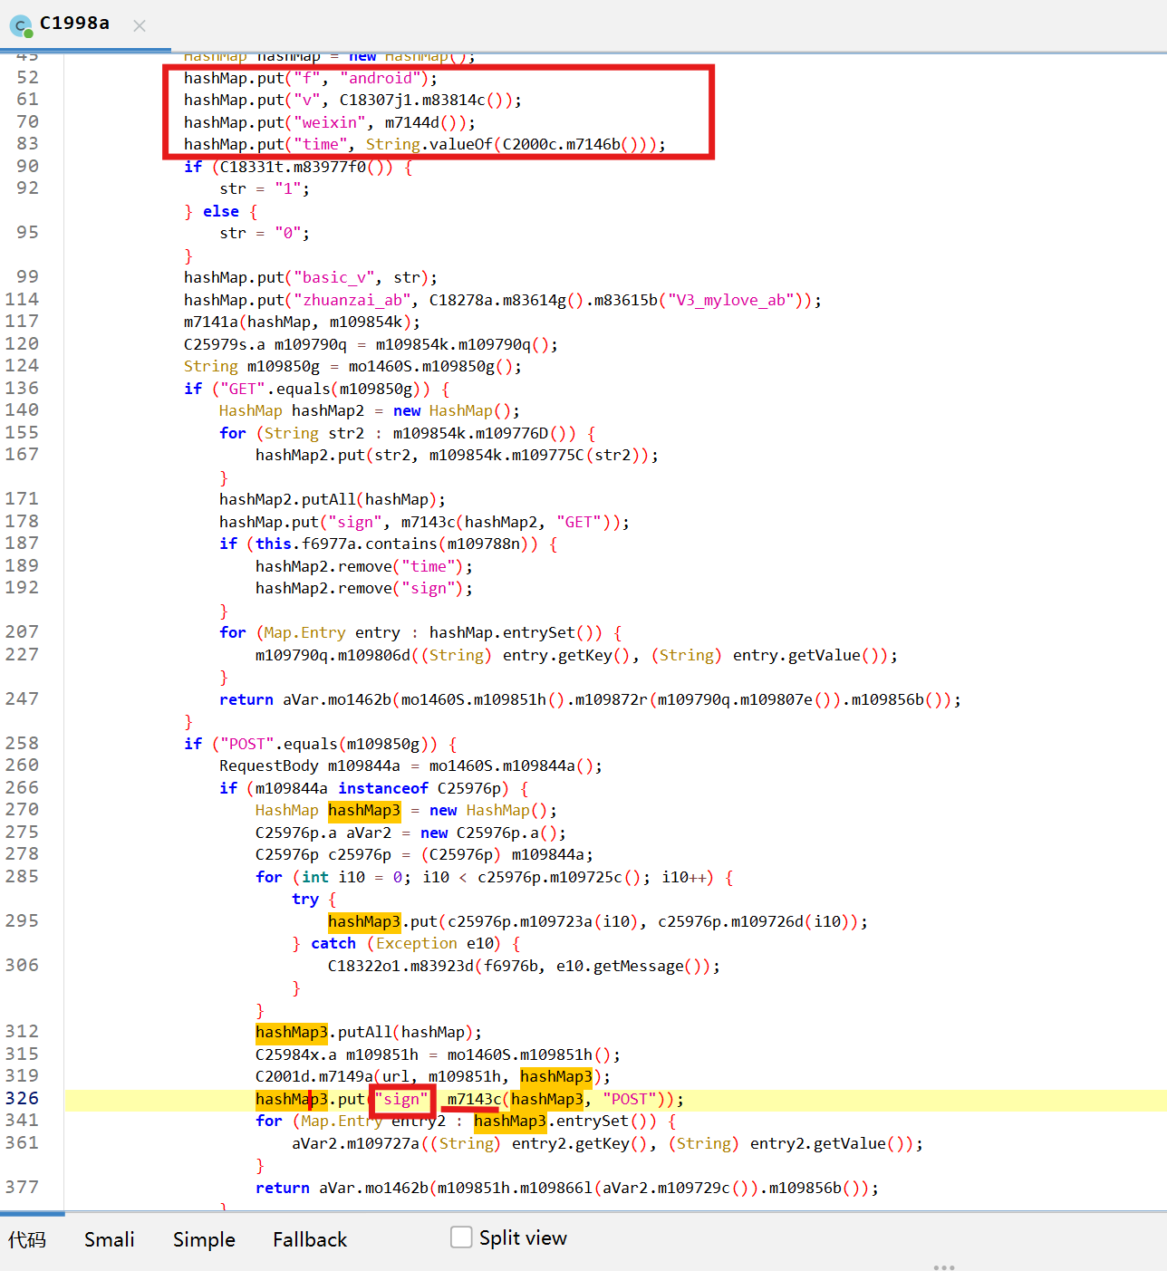Click line number 114 in the gutter
Viewport: 1167px width, 1271px height.
pyautogui.click(x=23, y=300)
